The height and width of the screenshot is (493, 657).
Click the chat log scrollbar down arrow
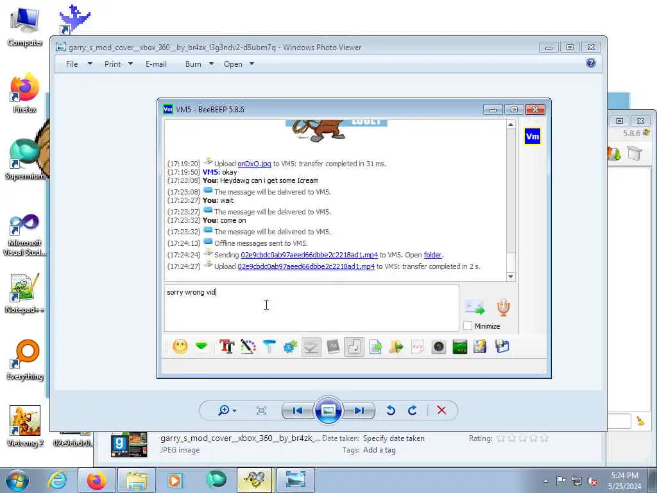click(510, 277)
